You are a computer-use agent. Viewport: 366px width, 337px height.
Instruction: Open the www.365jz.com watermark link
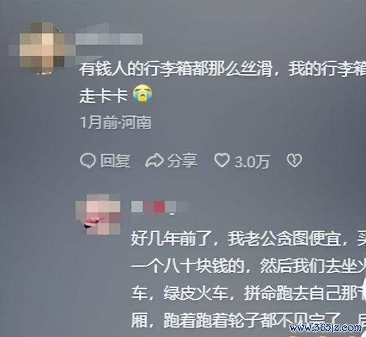coord(326,327)
